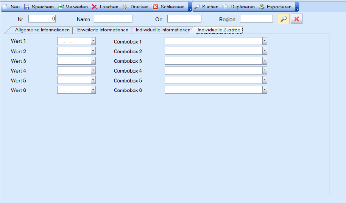The height and width of the screenshot is (203, 346).
Task: Click the Drucken toolbar label
Action: 139,7
